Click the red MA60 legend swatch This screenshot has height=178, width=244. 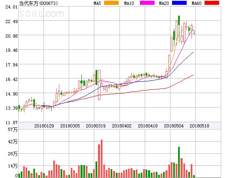tap(212, 3)
